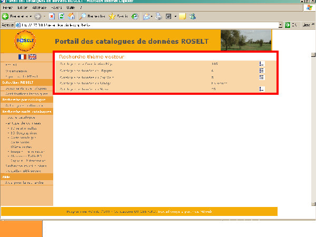Open the address bar dropdown arrow
The height and width of the screenshot is (237, 316).
tap(280, 25)
